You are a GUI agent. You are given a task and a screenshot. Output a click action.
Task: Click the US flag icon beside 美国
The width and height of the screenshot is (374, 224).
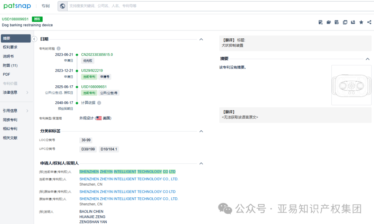99,118
